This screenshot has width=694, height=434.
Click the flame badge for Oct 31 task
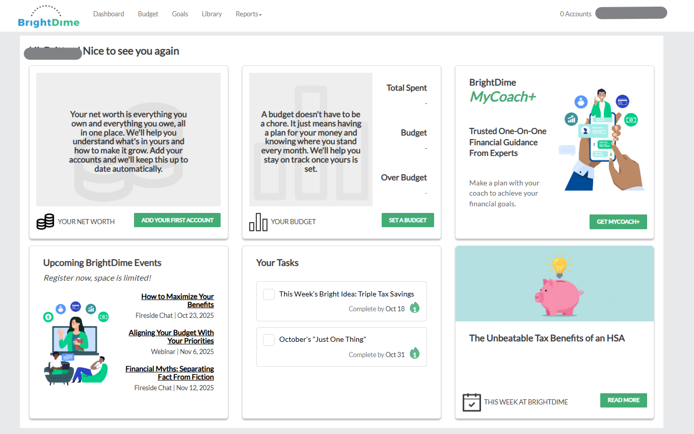(415, 353)
